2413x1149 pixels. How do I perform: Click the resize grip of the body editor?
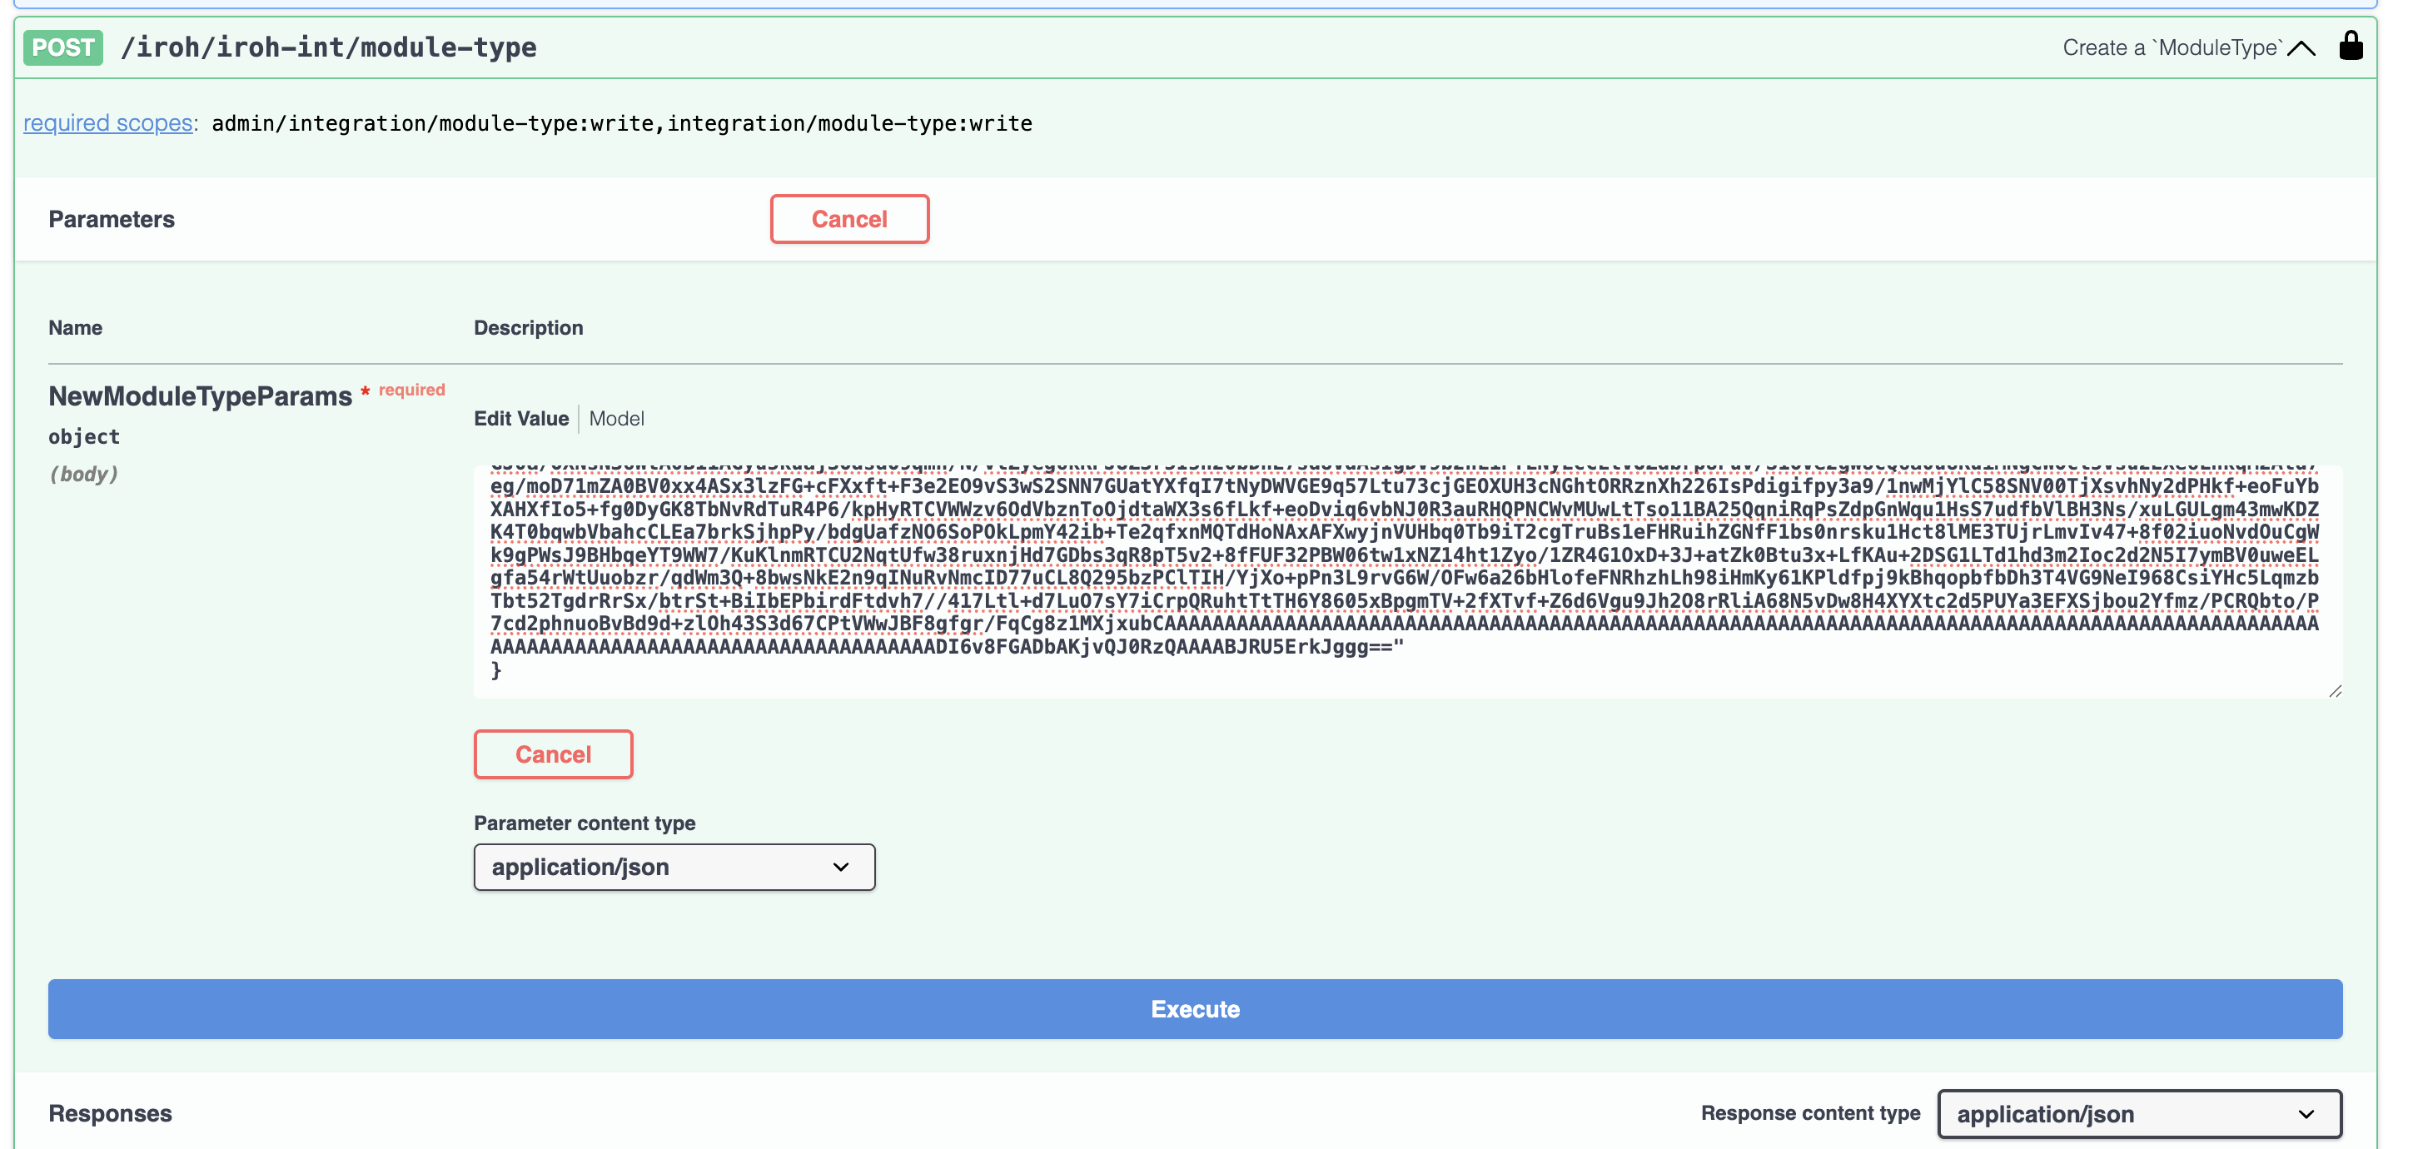click(2335, 693)
